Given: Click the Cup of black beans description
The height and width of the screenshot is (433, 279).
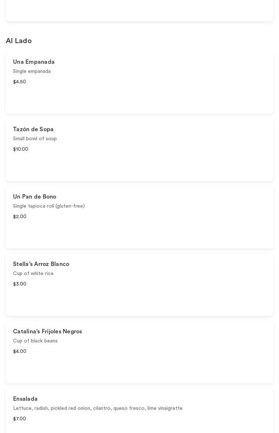Looking at the screenshot, I should [x=35, y=341].
